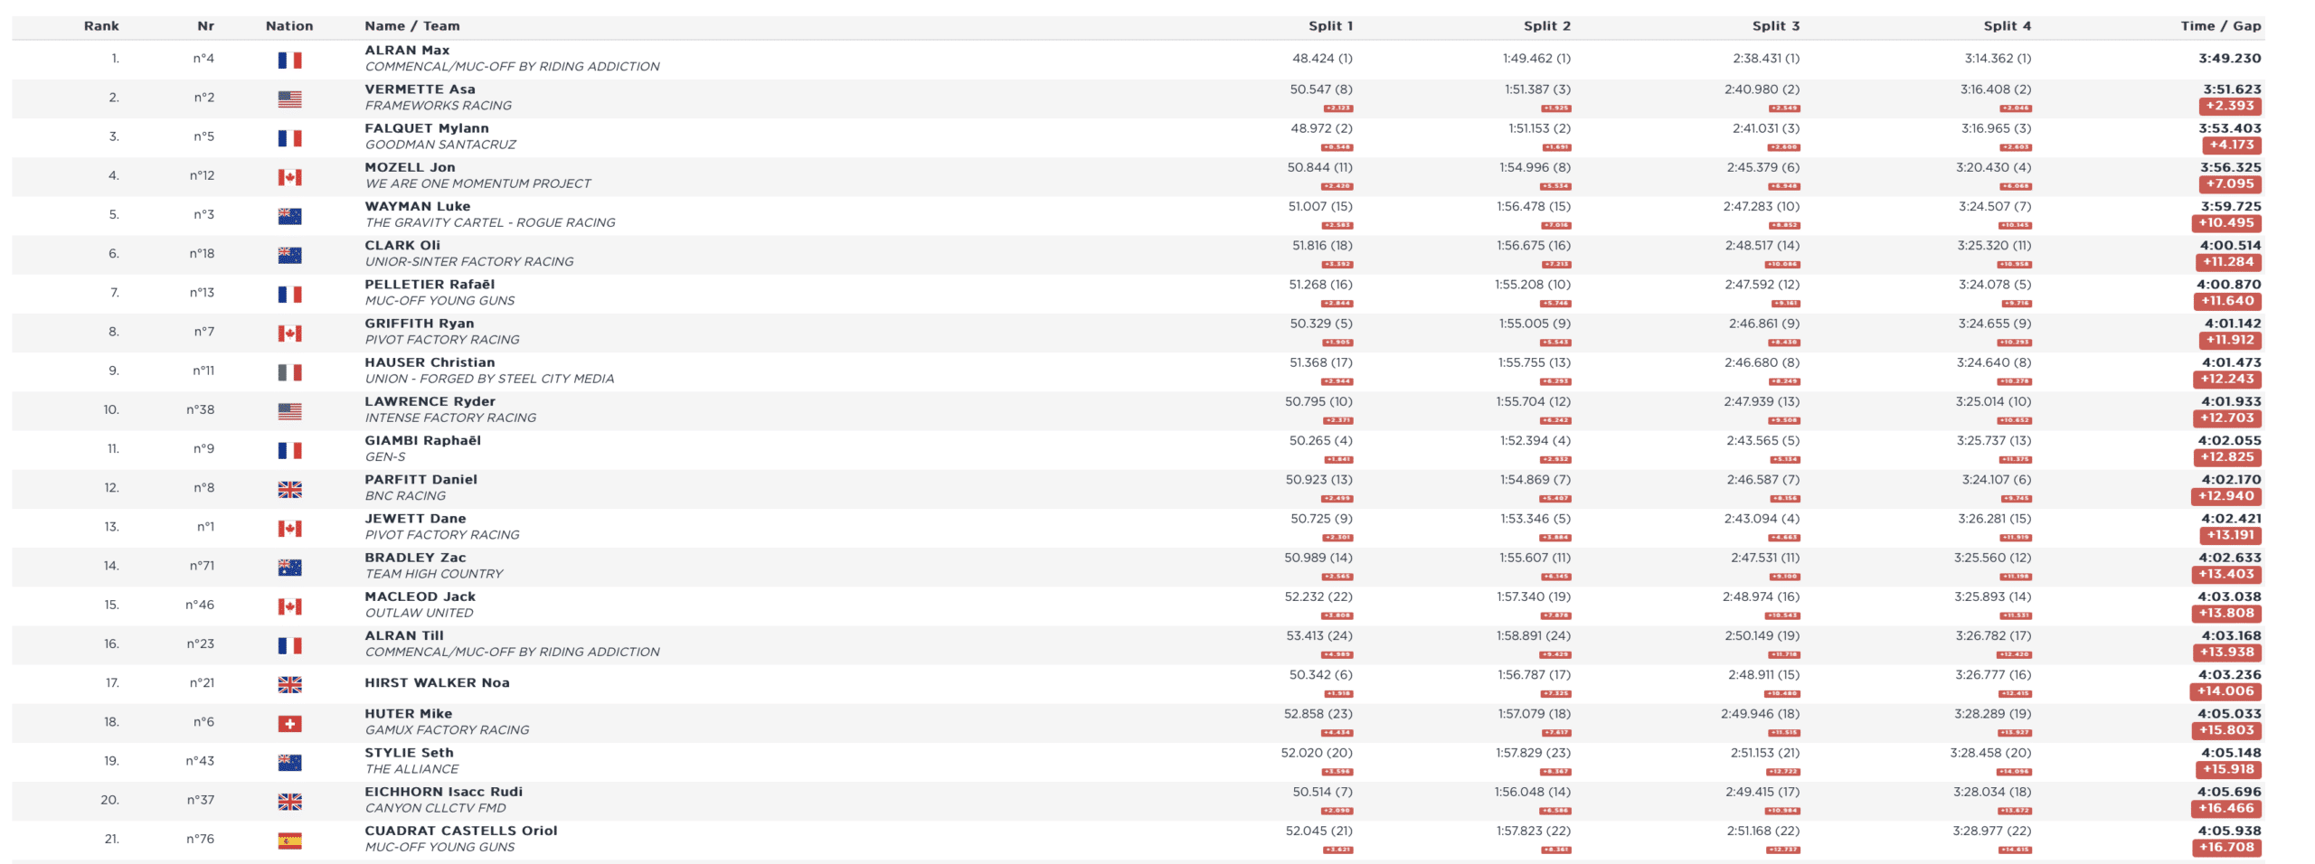Sort by the Split 1 column header
This screenshot has height=864, width=2315.
(x=1329, y=26)
